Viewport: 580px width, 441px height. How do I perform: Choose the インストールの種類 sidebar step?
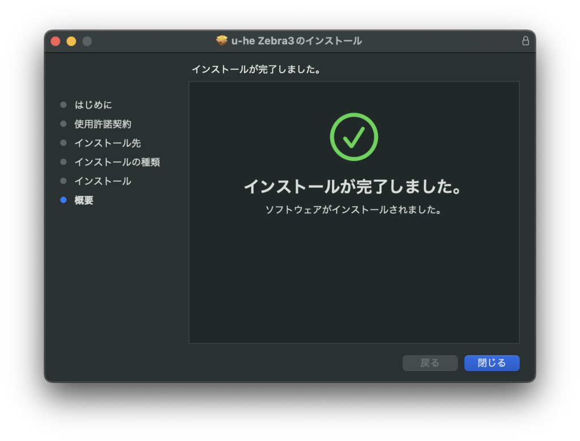[x=117, y=162]
